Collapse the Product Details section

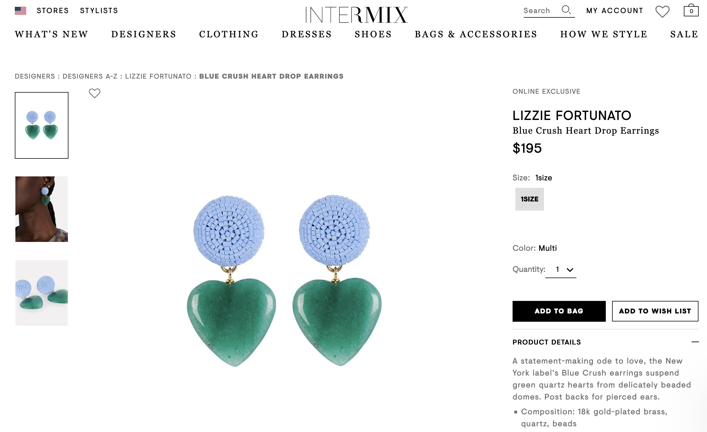point(695,342)
